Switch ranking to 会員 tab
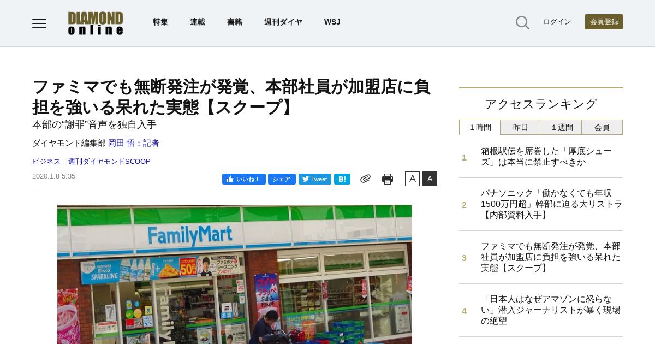This screenshot has height=344, width=655. click(x=602, y=127)
